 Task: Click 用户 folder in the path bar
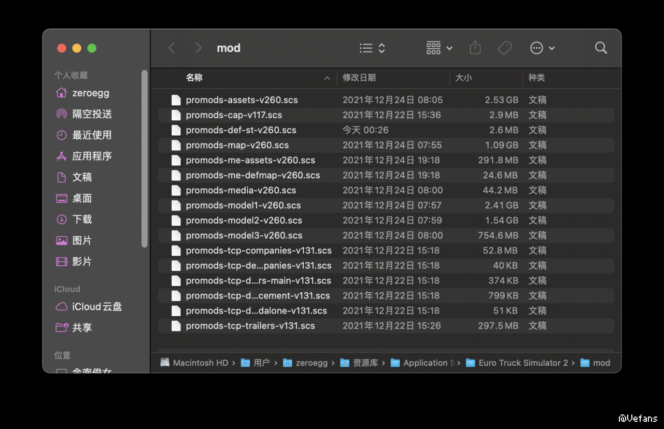coord(256,363)
